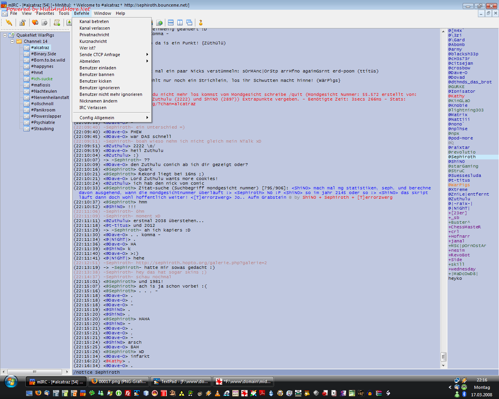The image size is (499, 399).
Task: Collapse the Channel: 14 folder
Action: coord(12,41)
